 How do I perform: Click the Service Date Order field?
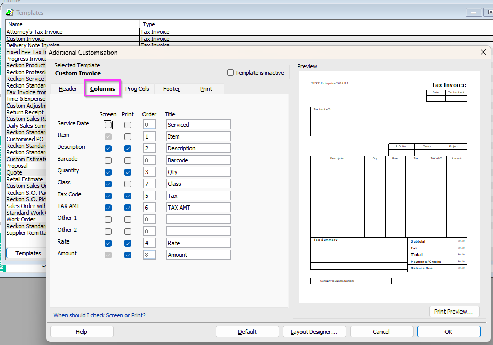coord(149,125)
